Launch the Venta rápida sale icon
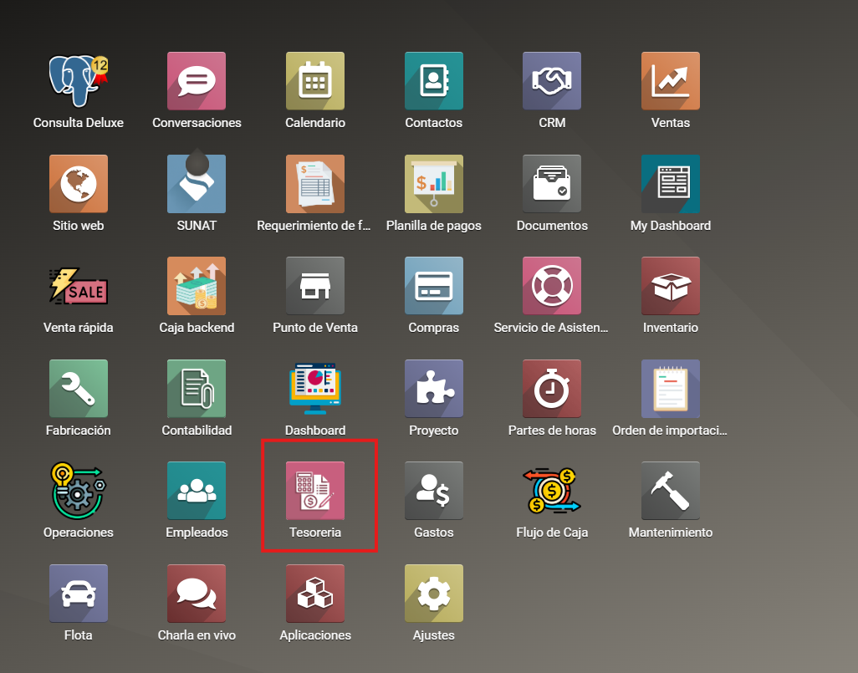This screenshot has width=858, height=673. pyautogui.click(x=79, y=286)
